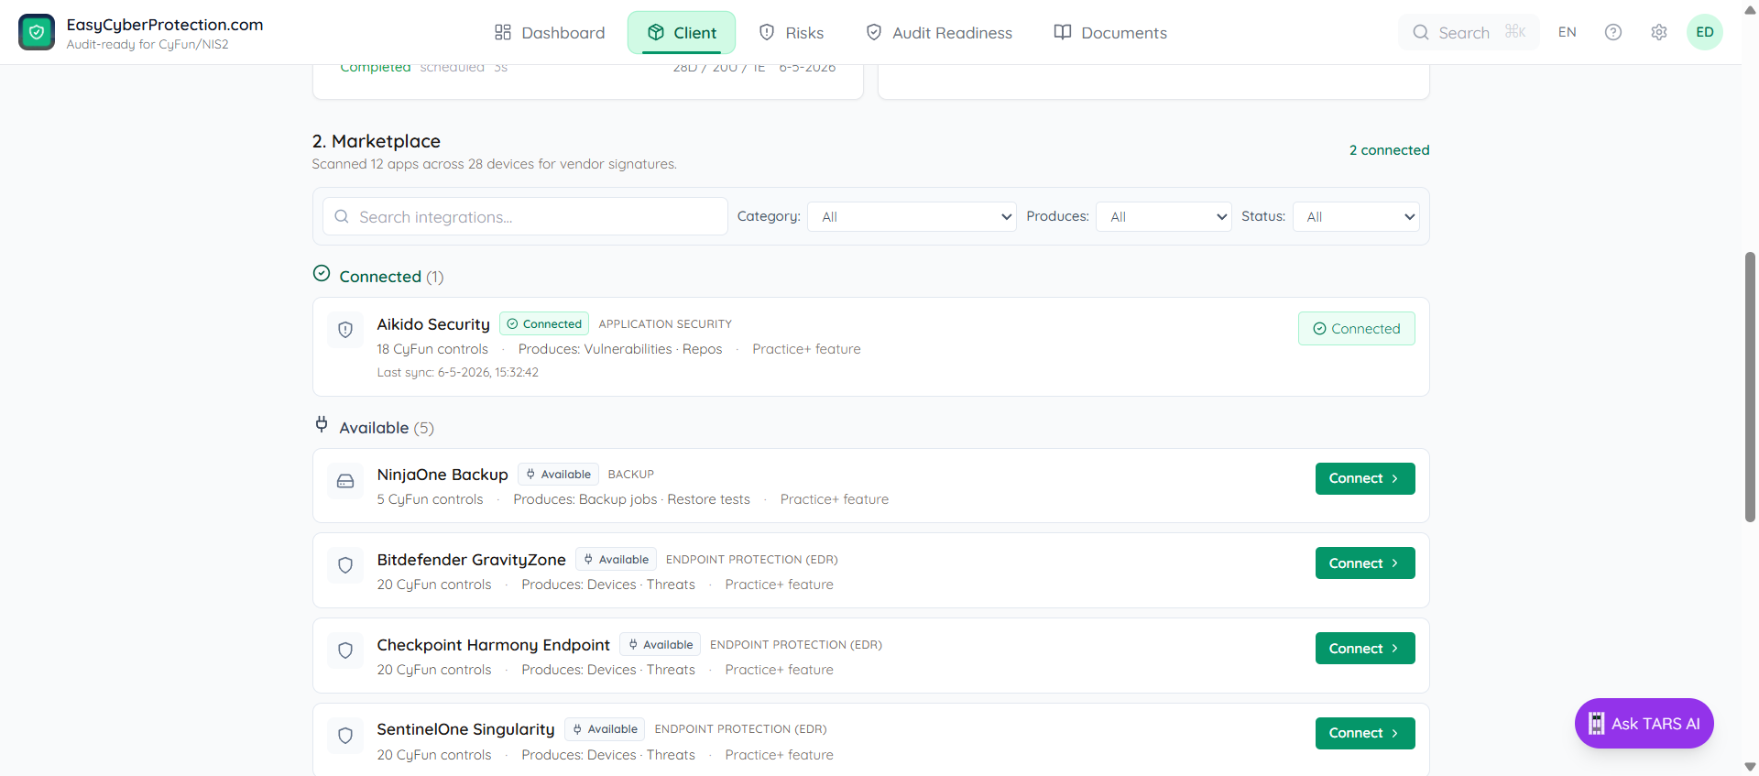
Task: Navigate to the Documents tab
Action: [1110, 33]
